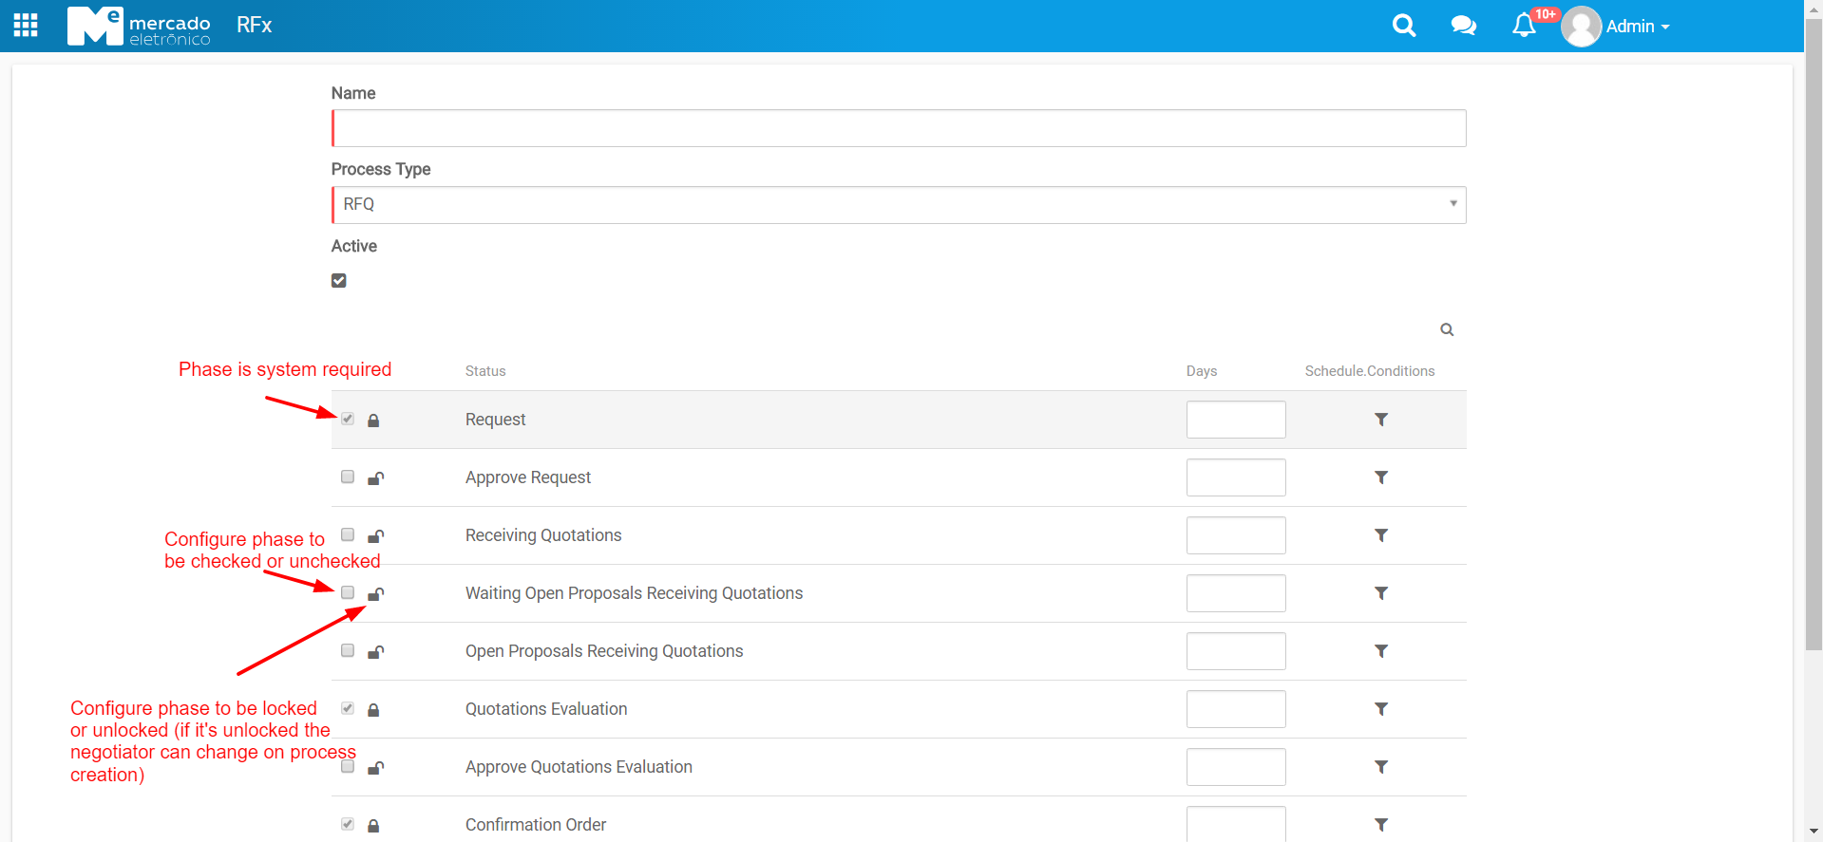Screen dimensions: 1823x842
Task: Click the Days field for Waiting Open Proposals
Action: (x=1235, y=593)
